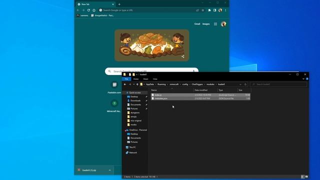
Task: Click config in the address path
Action: [x=185, y=84]
